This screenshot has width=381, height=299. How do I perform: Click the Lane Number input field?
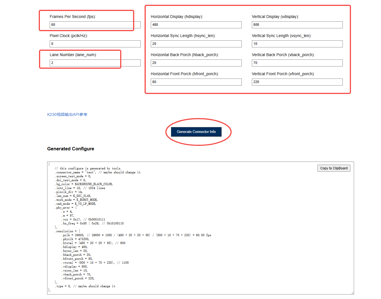[95, 63]
